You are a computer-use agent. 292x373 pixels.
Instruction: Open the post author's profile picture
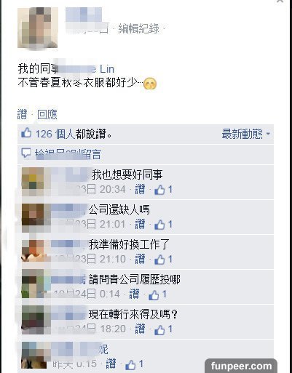click(x=38, y=28)
